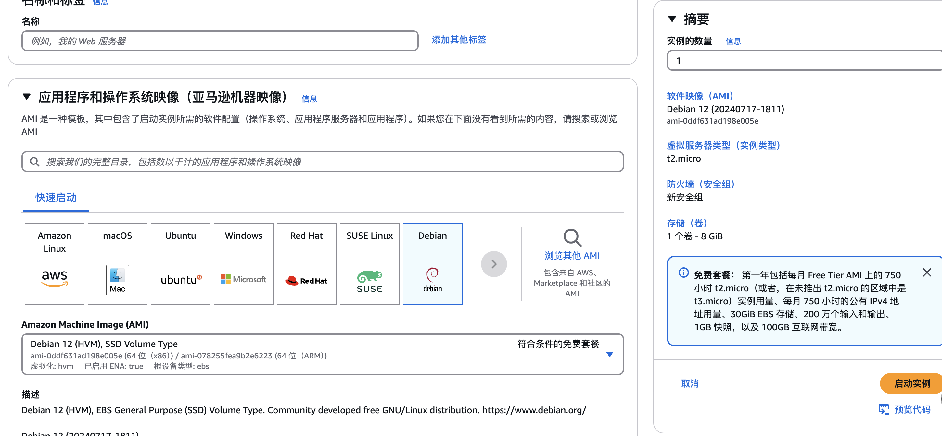Click the 符合条件的免费套餐 label

click(x=558, y=344)
